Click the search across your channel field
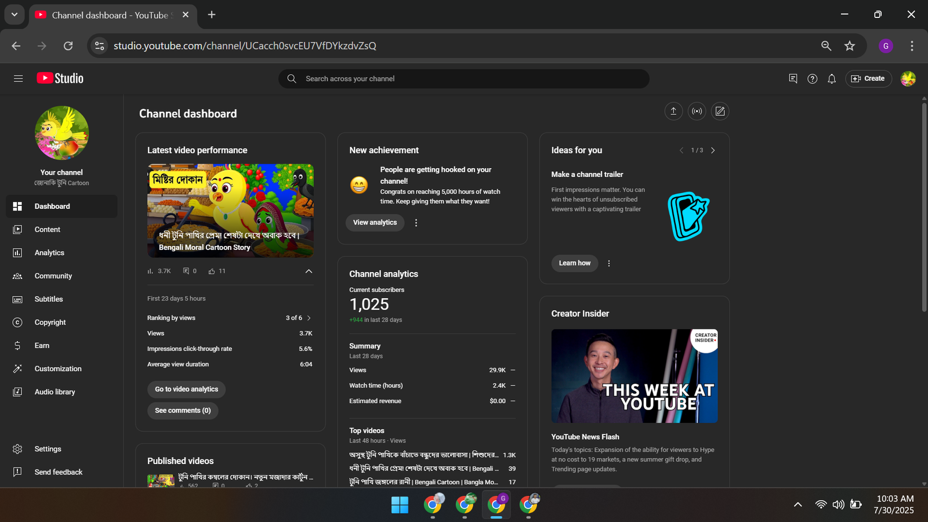 pyautogui.click(x=464, y=79)
